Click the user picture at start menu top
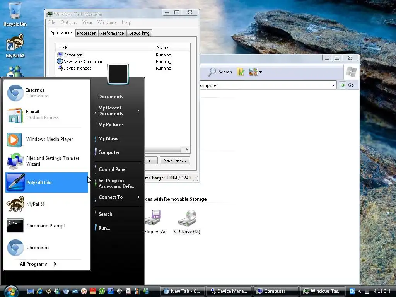This screenshot has height=297, width=396. (118, 74)
